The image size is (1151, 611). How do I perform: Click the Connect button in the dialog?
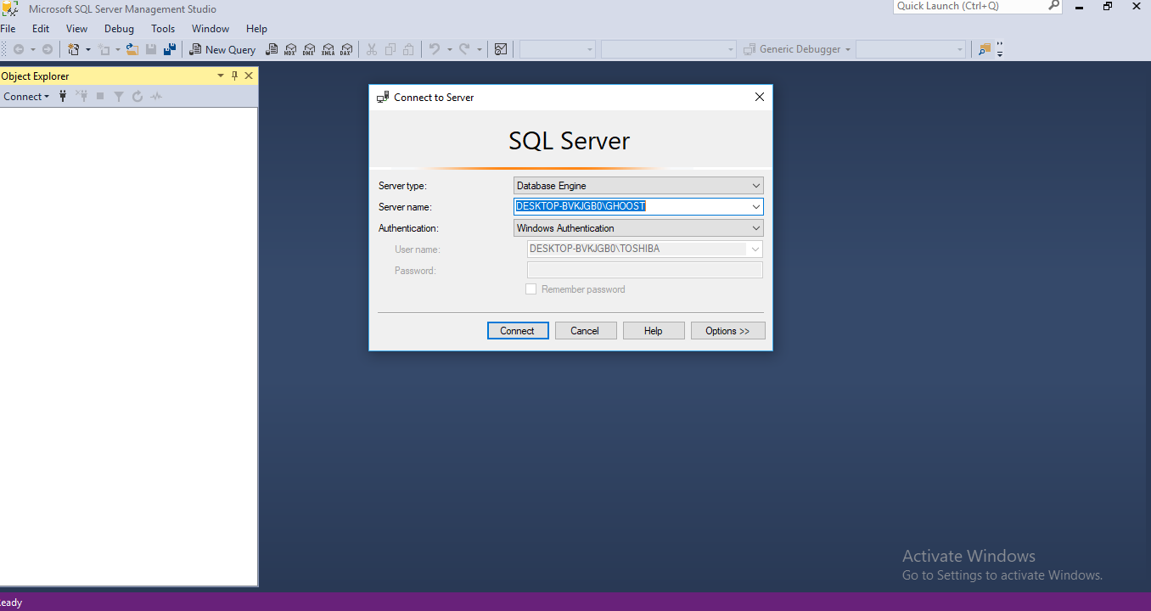[518, 330]
